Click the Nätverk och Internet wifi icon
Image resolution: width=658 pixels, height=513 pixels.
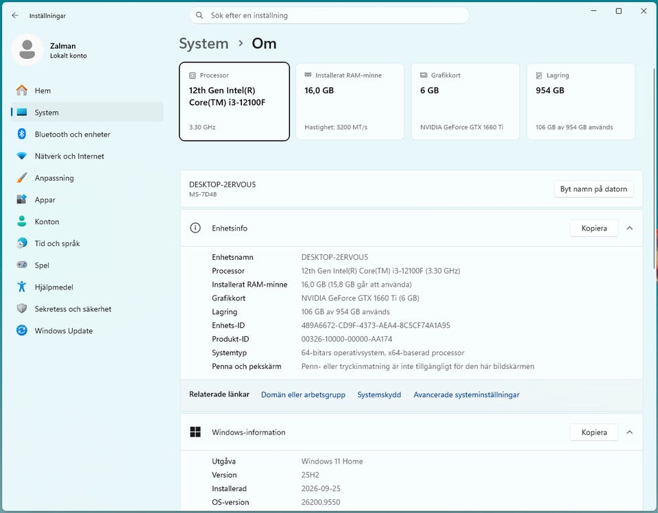22,156
